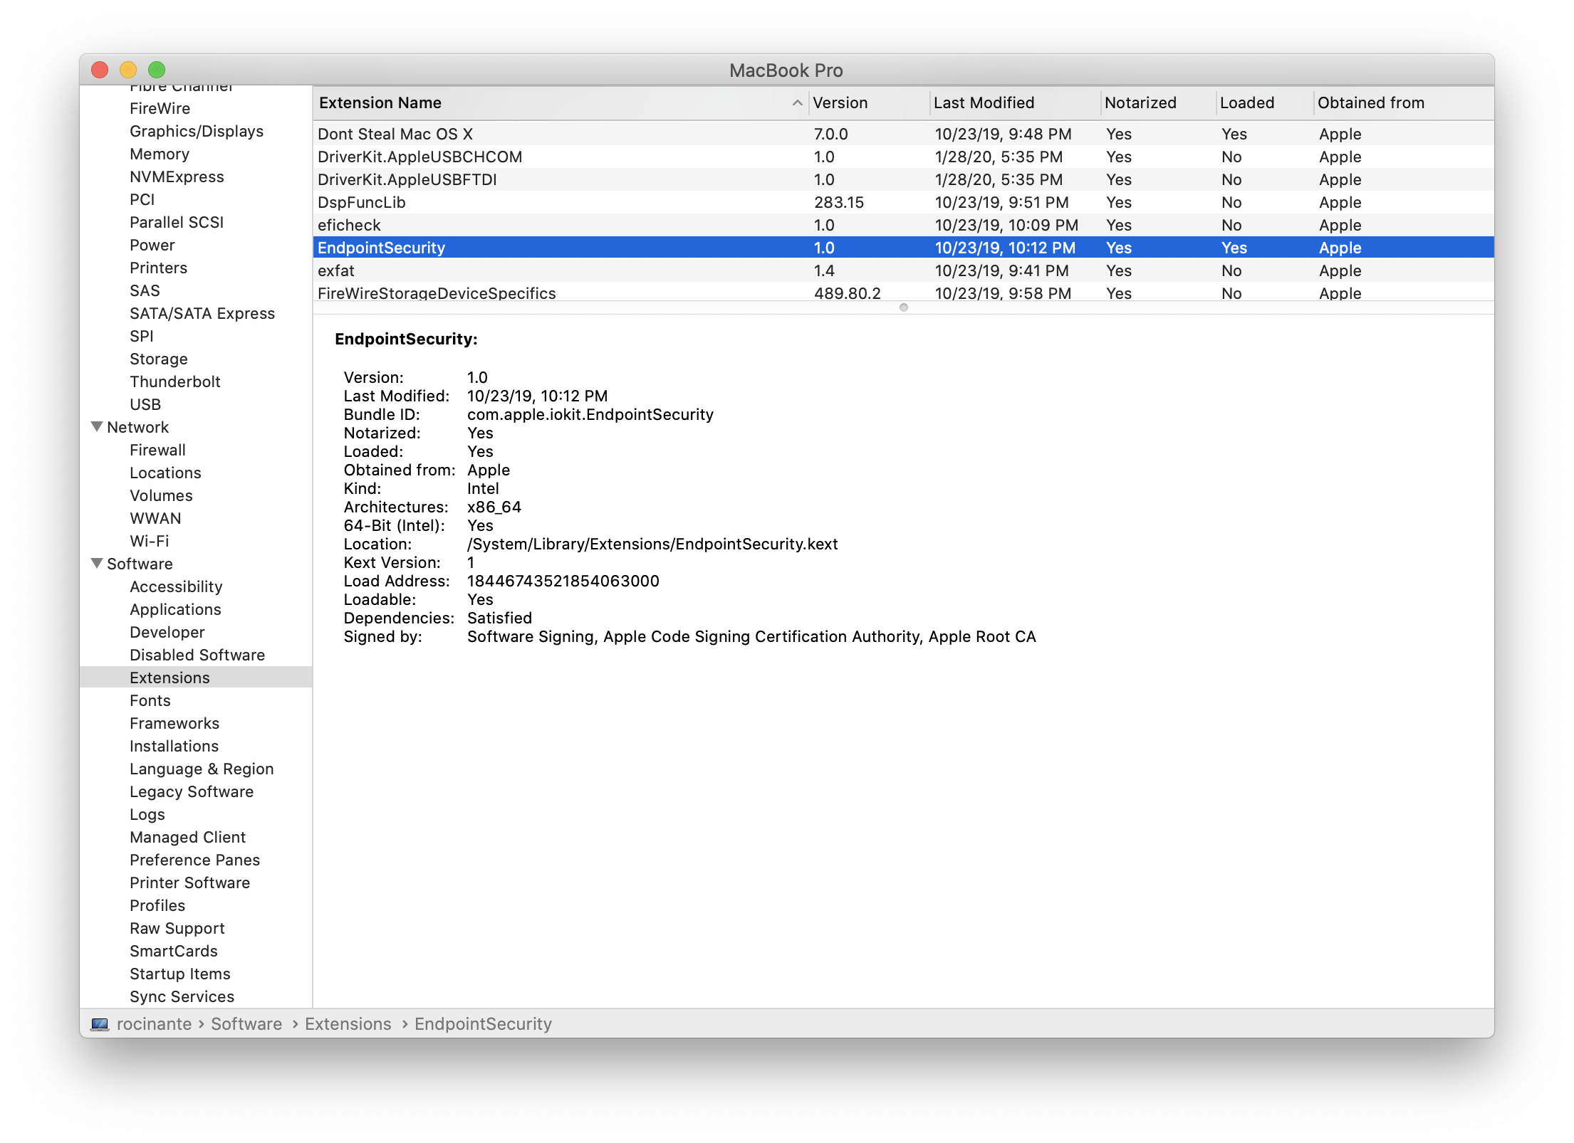The image size is (1574, 1143).
Task: Click the green zoom window button
Action: [x=157, y=70]
